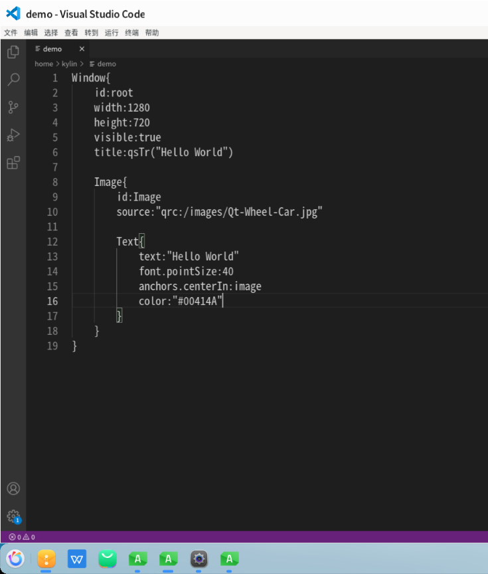Open the 终端 menu
The width and height of the screenshot is (488, 574).
click(131, 33)
